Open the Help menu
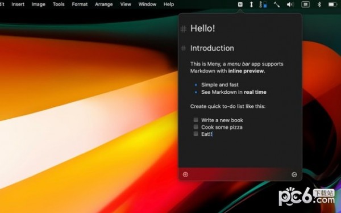Image resolution: width=341 pixels, height=213 pixels. (169, 5)
